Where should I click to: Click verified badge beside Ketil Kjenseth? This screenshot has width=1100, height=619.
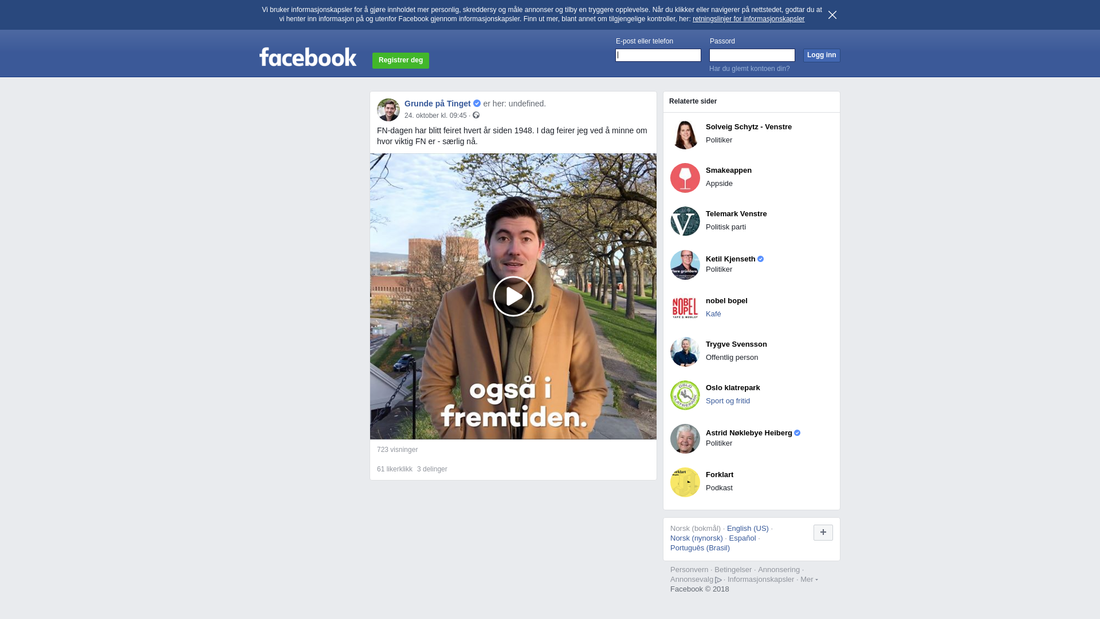pos(761,259)
